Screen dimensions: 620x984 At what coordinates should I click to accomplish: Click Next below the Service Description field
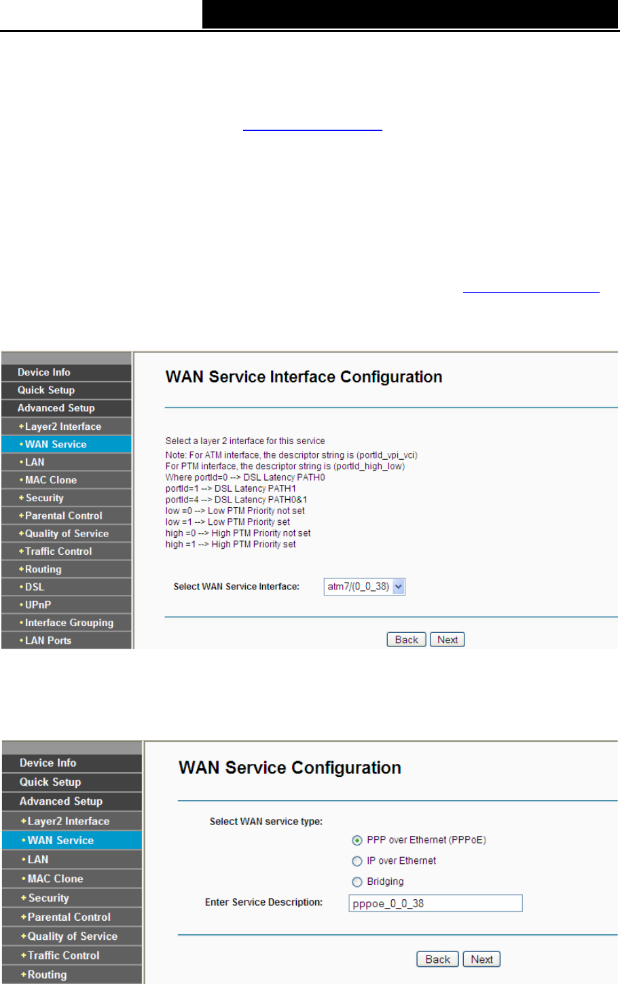click(x=481, y=960)
